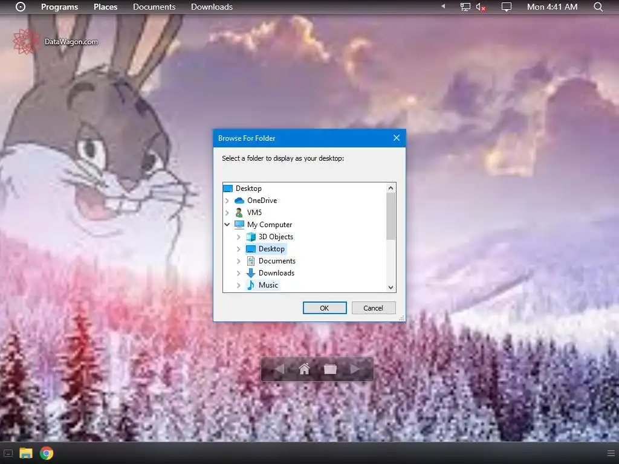Expand the Music folder node
619x464 pixels.
(238, 285)
